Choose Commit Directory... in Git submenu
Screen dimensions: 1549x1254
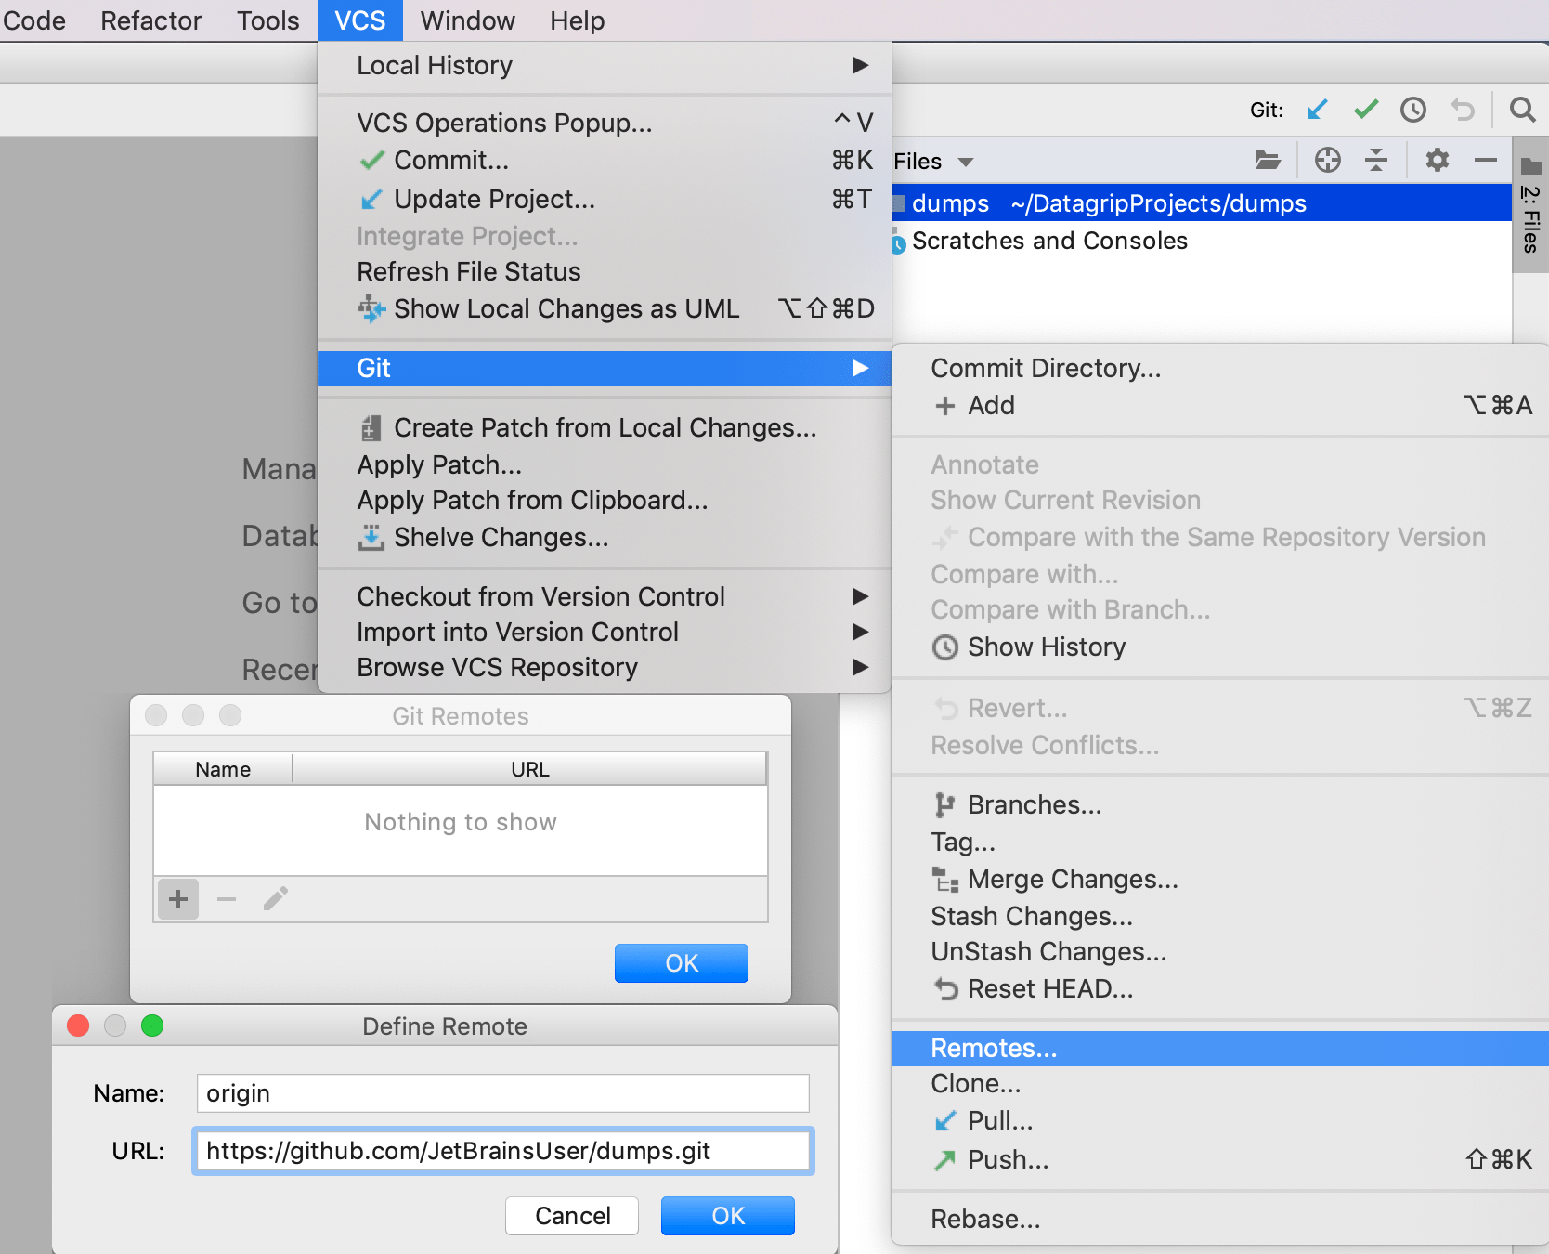[1219, 368]
